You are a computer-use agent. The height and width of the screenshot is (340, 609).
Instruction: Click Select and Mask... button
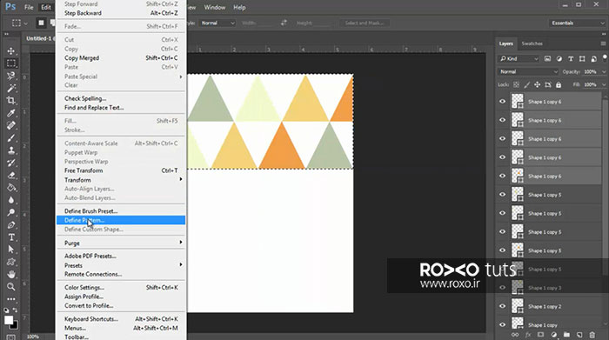365,23
